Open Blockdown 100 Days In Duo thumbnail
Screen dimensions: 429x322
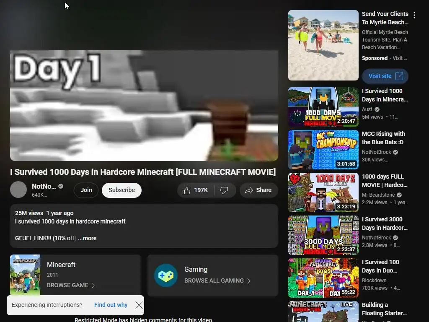pos(323,278)
